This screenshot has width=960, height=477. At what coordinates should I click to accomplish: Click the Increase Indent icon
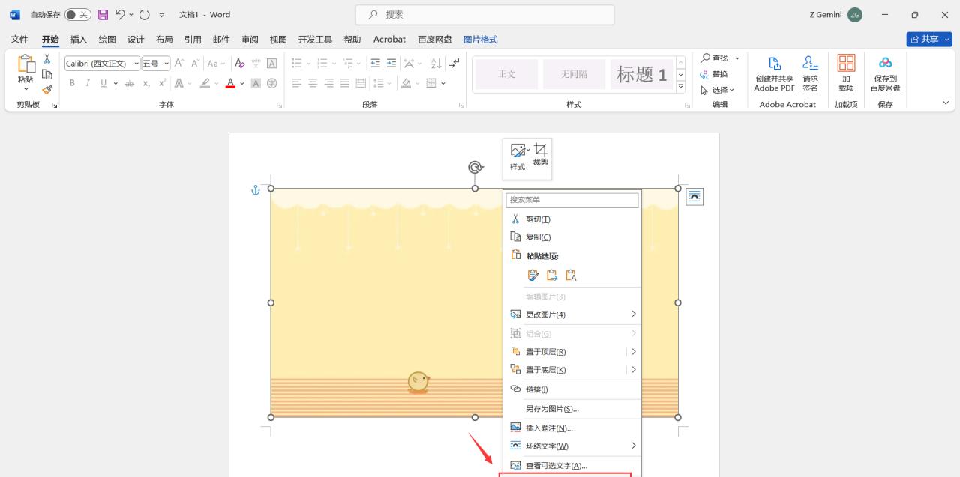pos(392,64)
